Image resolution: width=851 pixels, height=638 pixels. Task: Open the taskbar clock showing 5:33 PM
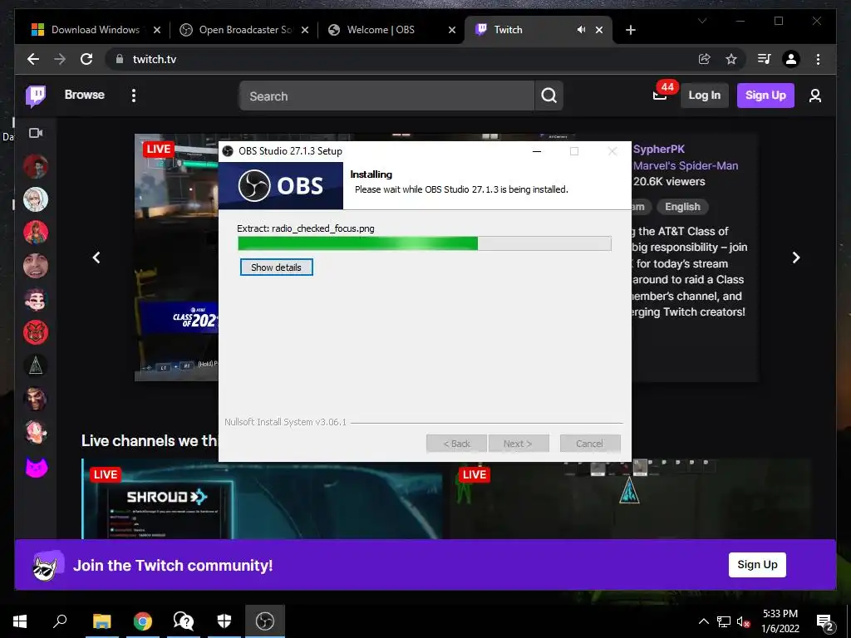point(780,621)
